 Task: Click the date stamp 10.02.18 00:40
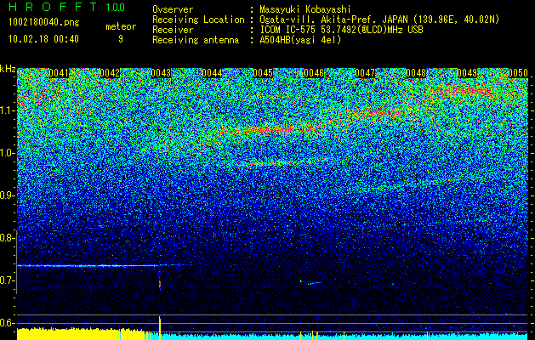click(x=43, y=39)
